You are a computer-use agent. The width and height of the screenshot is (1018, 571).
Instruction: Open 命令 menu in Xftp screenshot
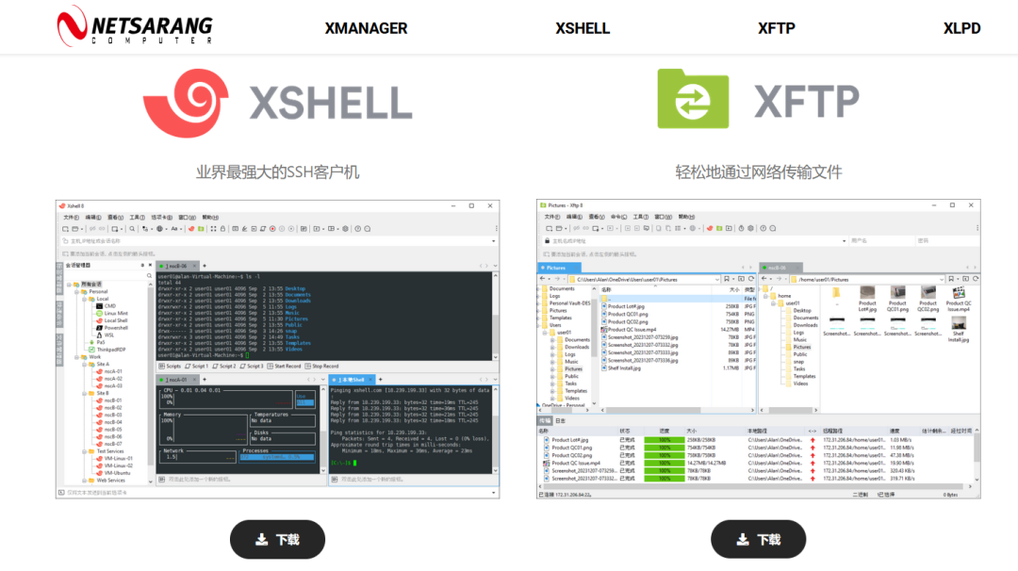[618, 217]
